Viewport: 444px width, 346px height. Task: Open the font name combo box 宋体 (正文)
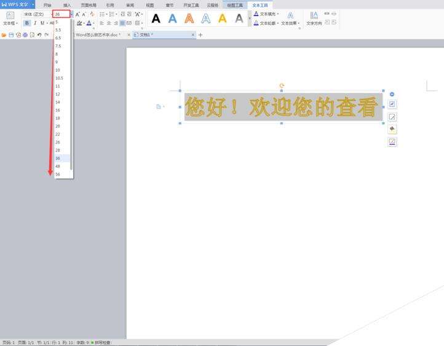37,14
